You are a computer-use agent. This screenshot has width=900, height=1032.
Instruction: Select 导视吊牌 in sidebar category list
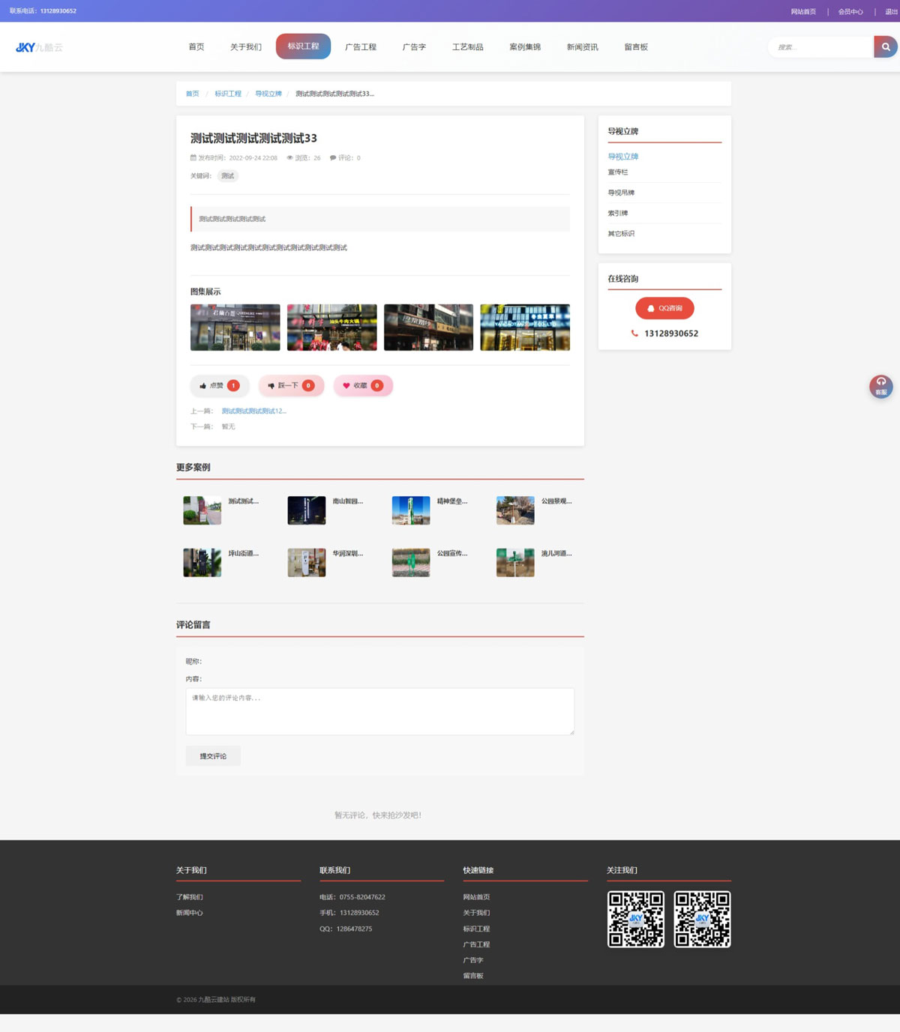click(621, 193)
